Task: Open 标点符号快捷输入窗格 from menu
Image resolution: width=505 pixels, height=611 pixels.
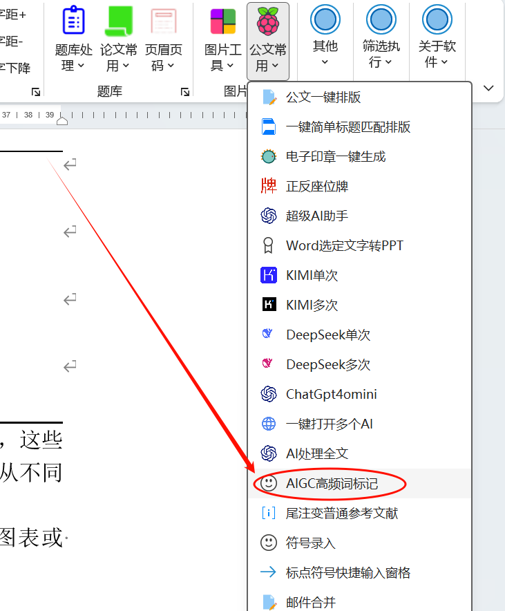Action: tap(359, 572)
